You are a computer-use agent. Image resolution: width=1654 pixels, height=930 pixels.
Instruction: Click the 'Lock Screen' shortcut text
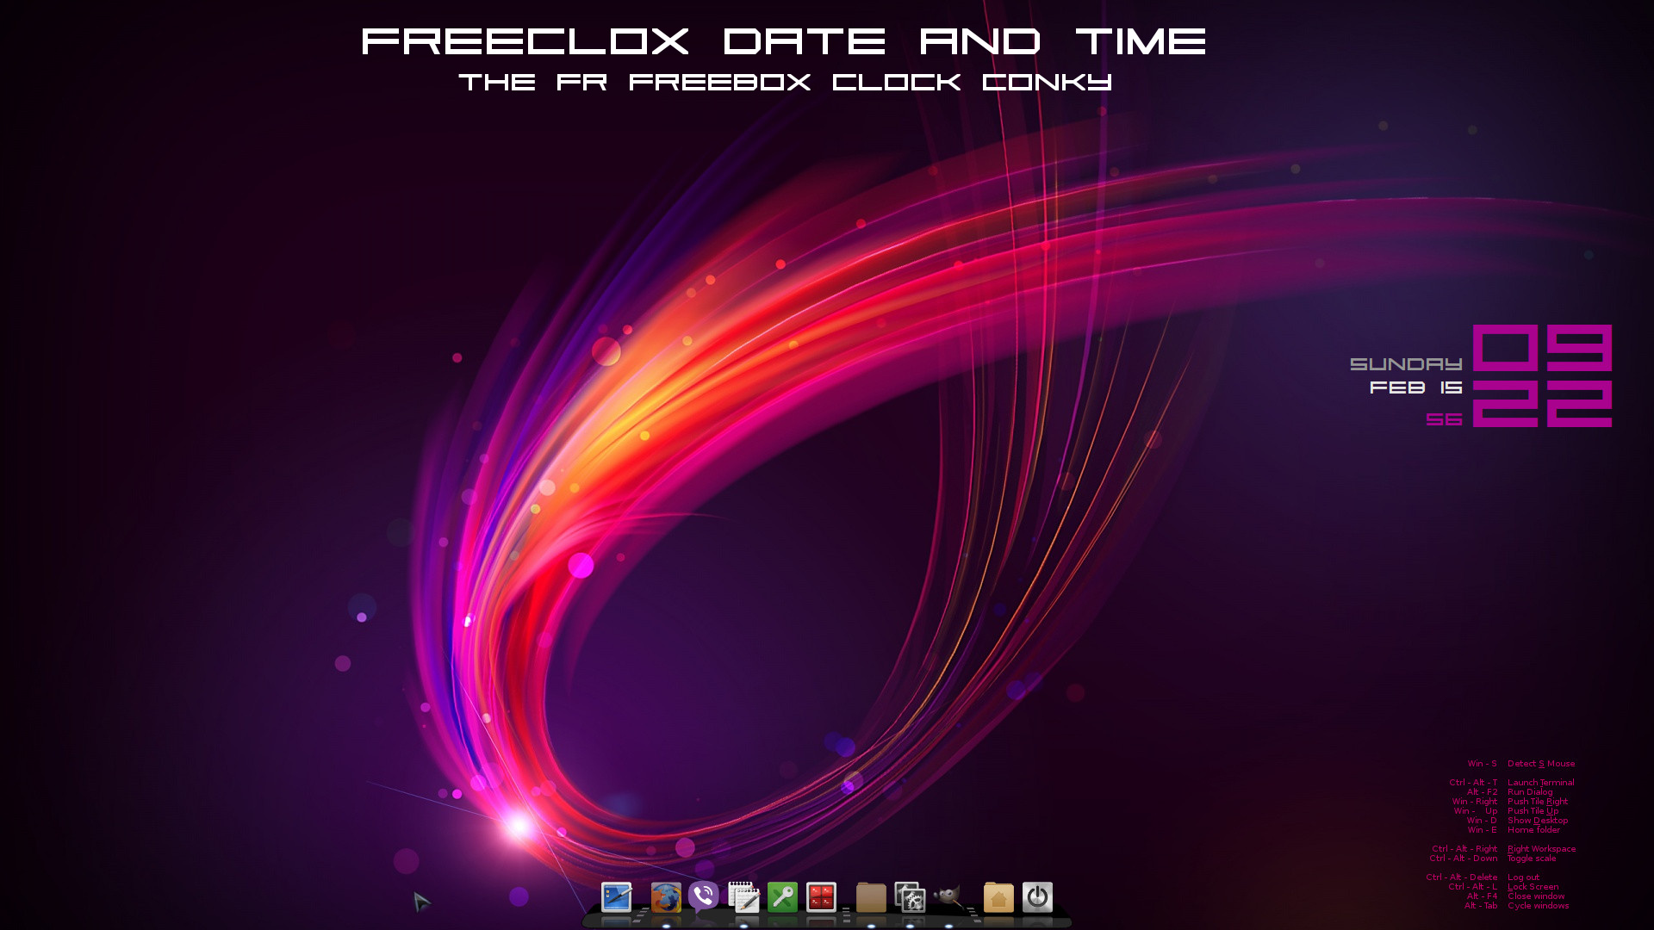click(1533, 887)
